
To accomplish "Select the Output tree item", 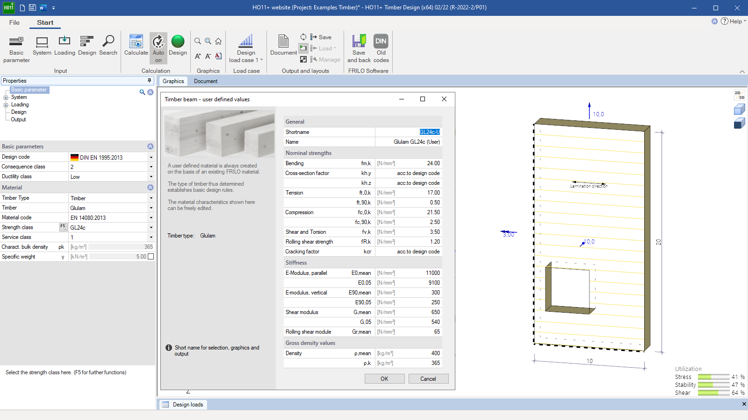I will (x=18, y=119).
